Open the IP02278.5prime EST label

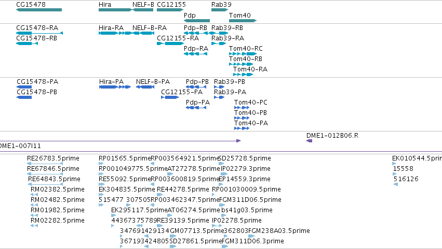pos(237,221)
